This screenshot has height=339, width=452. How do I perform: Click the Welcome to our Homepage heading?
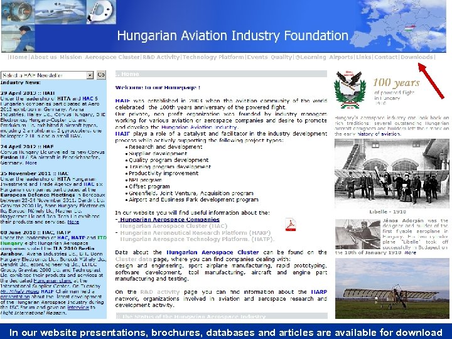click(158, 87)
